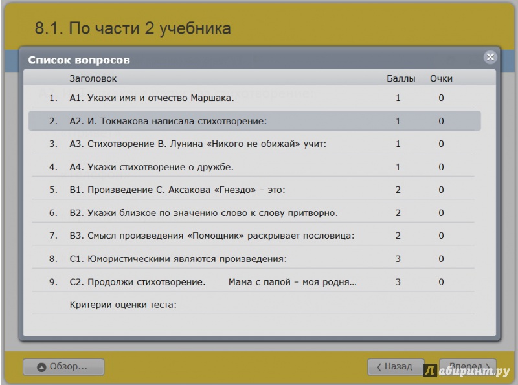Image resolution: width=518 pixels, height=385 pixels.
Task: Select question B3 about «Помощник»
Action: pyautogui.click(x=254, y=236)
